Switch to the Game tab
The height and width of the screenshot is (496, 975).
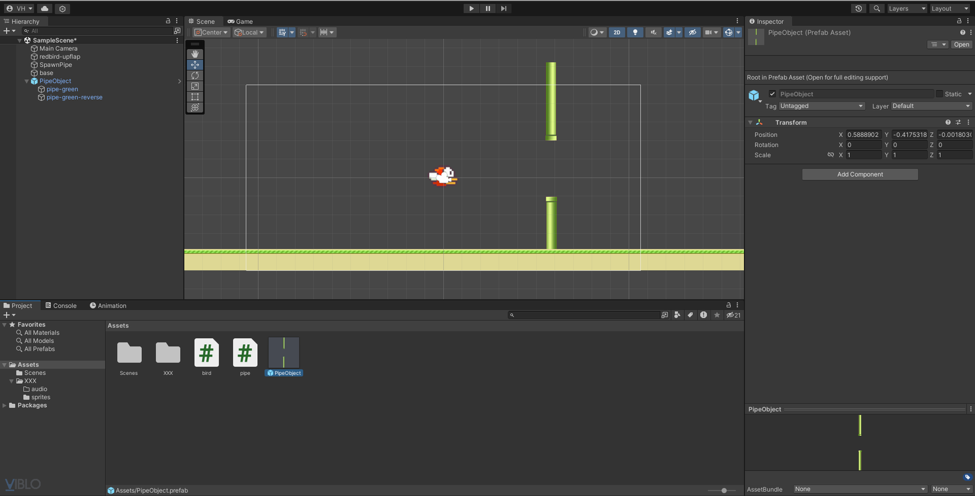pos(240,21)
